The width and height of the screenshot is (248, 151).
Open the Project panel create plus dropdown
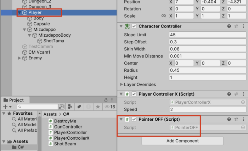click(x=7, y=107)
